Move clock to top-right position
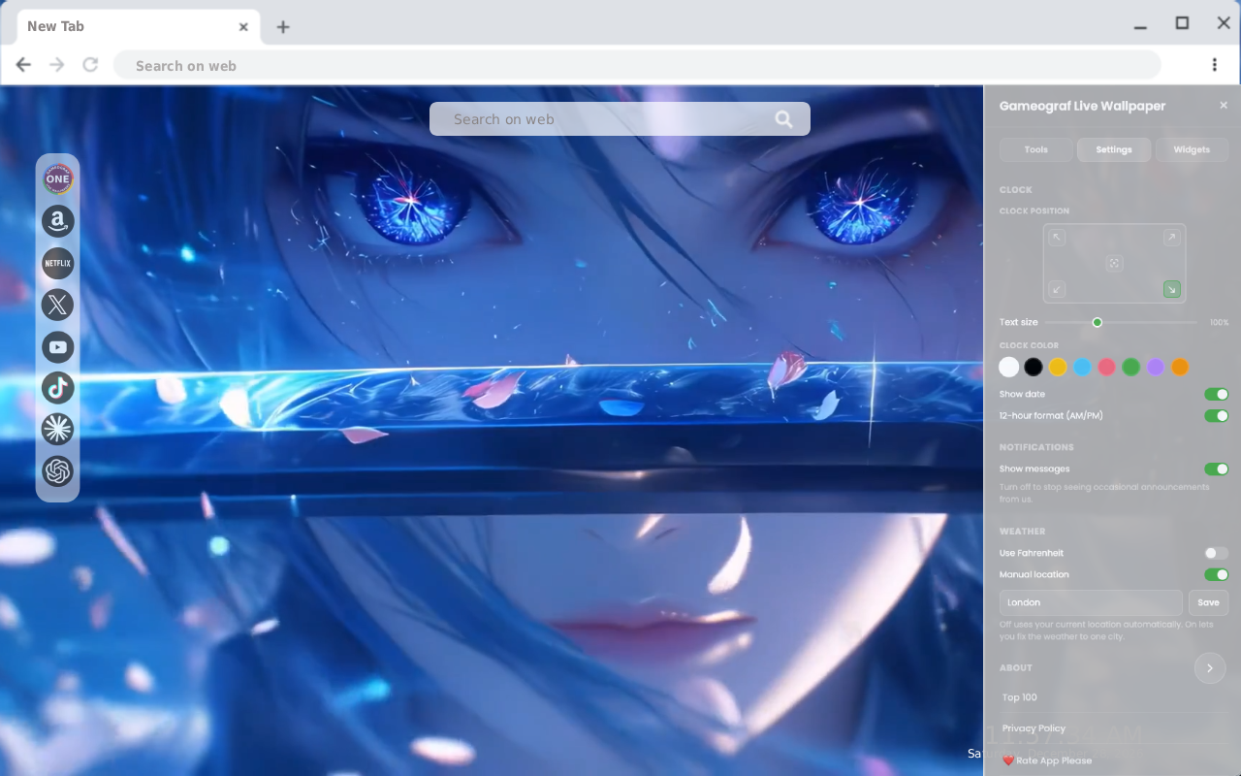Viewport: 1241px width, 776px height. click(1171, 238)
